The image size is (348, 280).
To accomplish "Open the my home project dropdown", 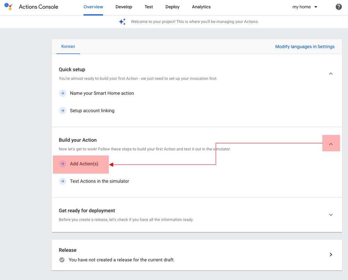I will (305, 7).
